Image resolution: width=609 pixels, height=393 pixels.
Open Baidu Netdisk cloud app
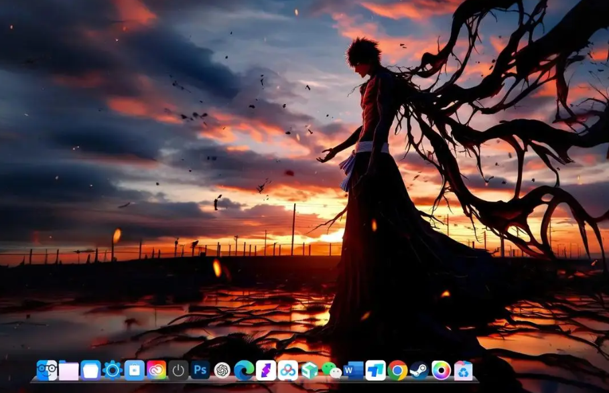coord(287,370)
